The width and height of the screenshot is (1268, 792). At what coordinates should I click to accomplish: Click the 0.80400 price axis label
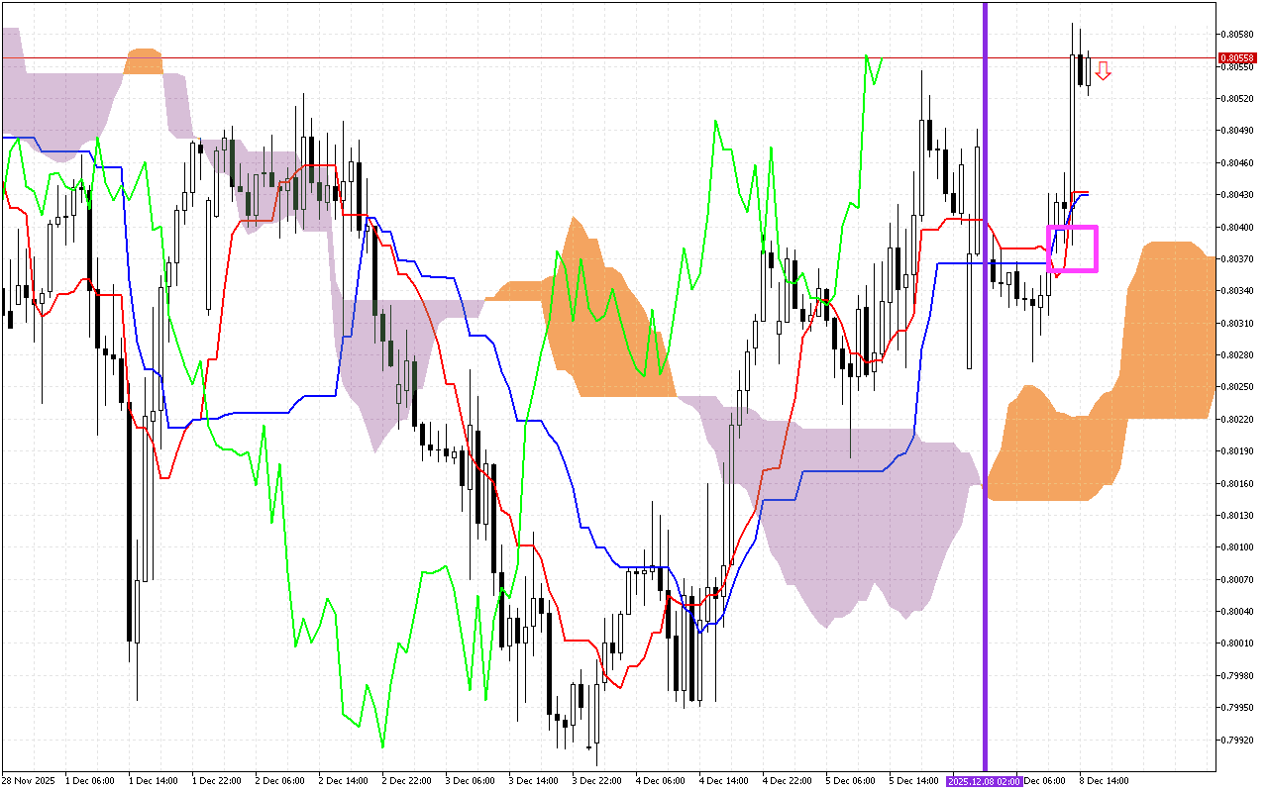[x=1238, y=227]
